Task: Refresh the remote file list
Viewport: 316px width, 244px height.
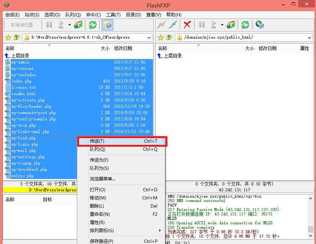Action: (245, 25)
